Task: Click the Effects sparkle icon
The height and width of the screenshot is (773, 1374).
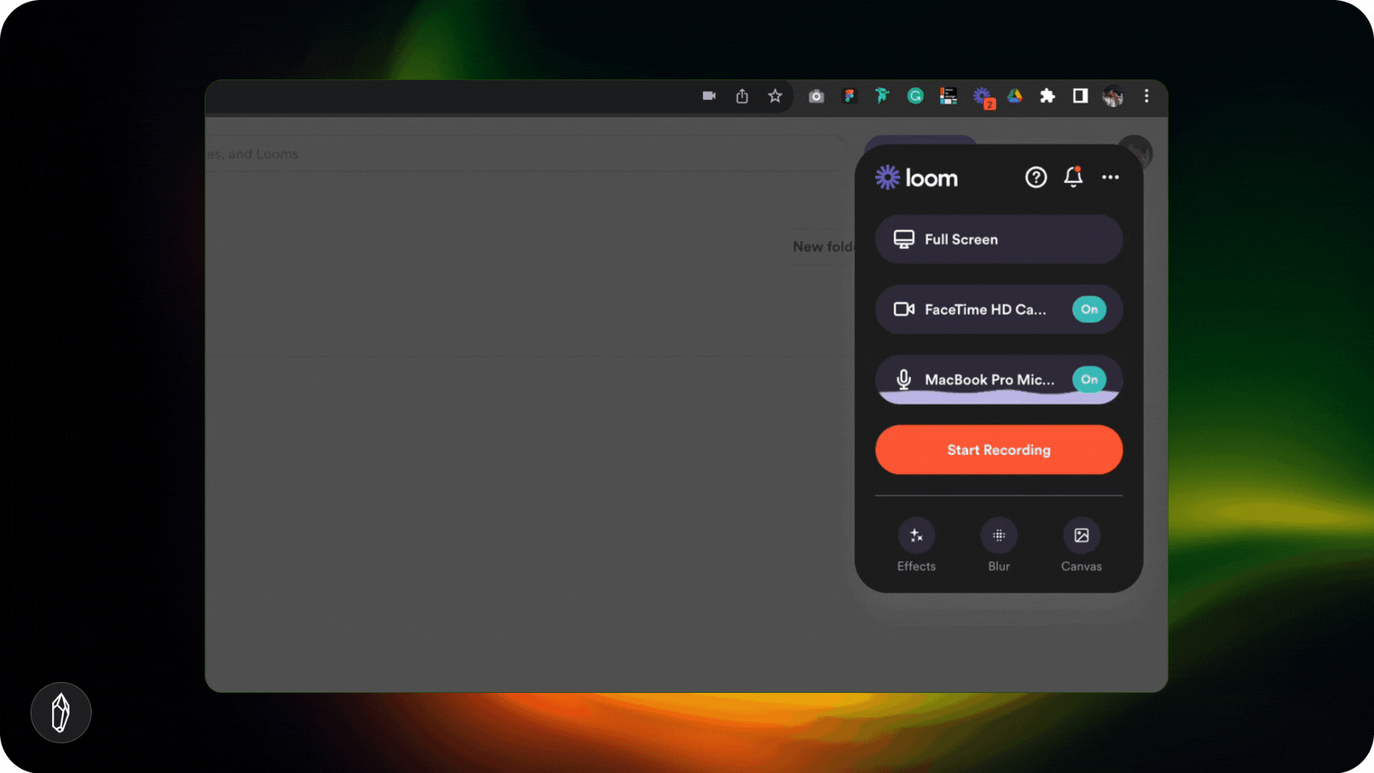Action: tap(916, 535)
